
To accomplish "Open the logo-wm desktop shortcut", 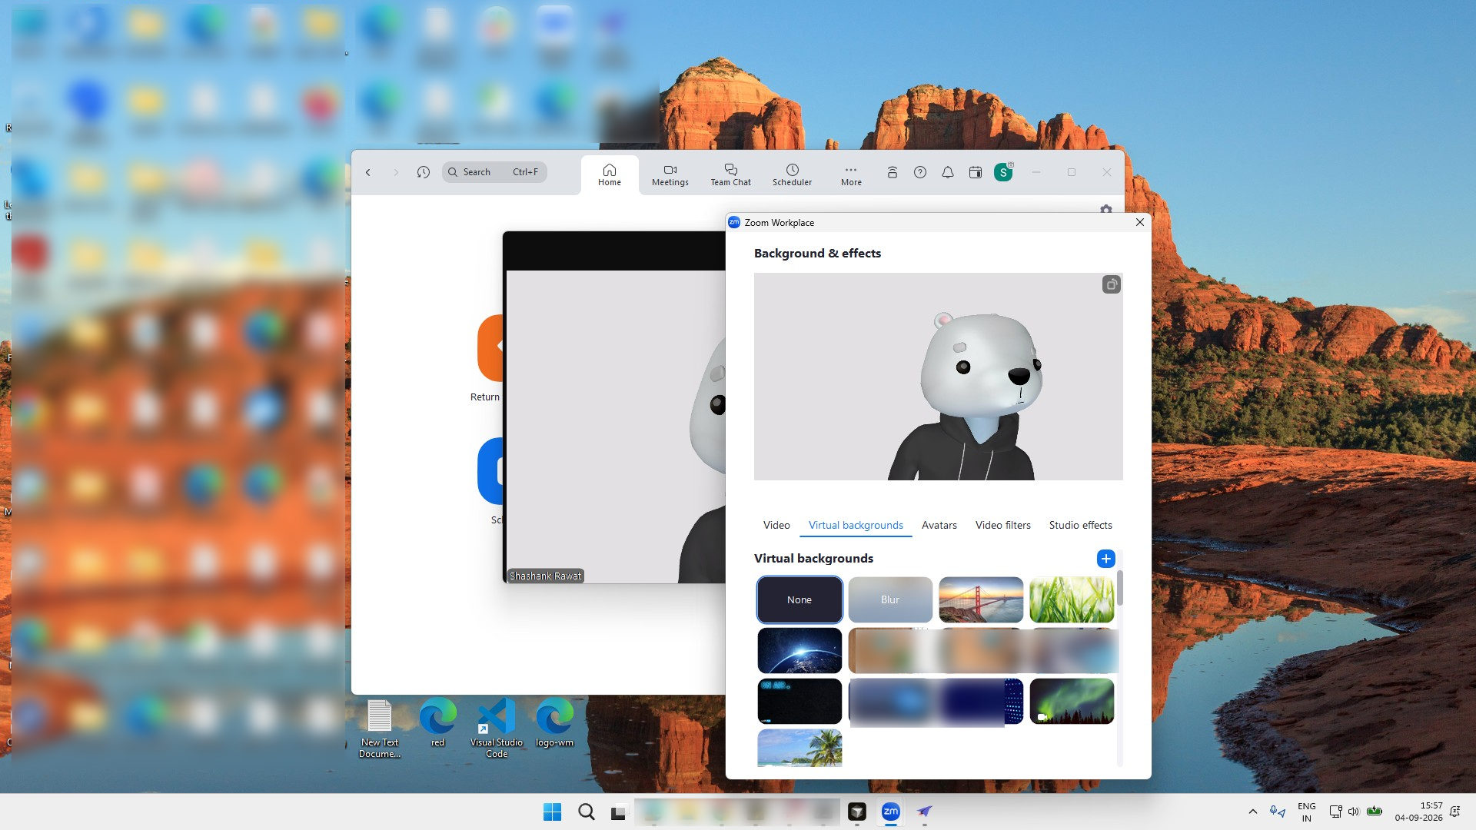I will pyautogui.click(x=554, y=722).
